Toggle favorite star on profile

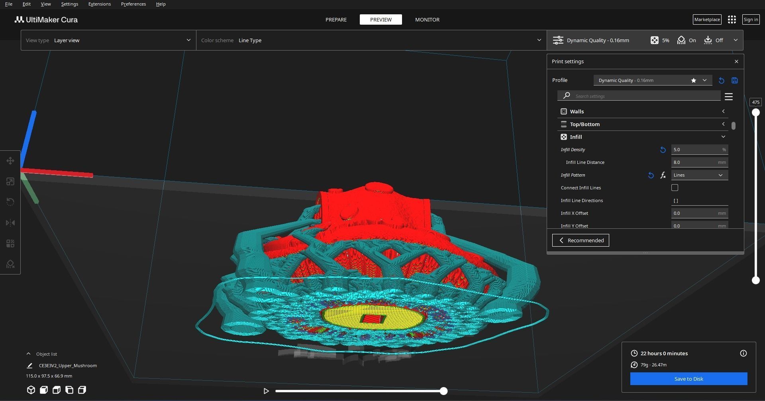[x=694, y=80]
